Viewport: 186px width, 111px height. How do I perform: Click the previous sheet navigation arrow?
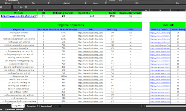pyautogui.click(x=1, y=106)
